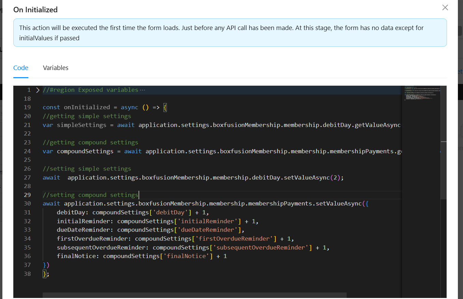This screenshot has height=299, width=463.
Task: Click the vertical scrollbar in the code editor
Action: click(x=443, y=143)
